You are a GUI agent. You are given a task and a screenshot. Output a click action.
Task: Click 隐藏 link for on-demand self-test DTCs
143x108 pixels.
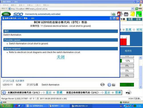click(x=118, y=93)
